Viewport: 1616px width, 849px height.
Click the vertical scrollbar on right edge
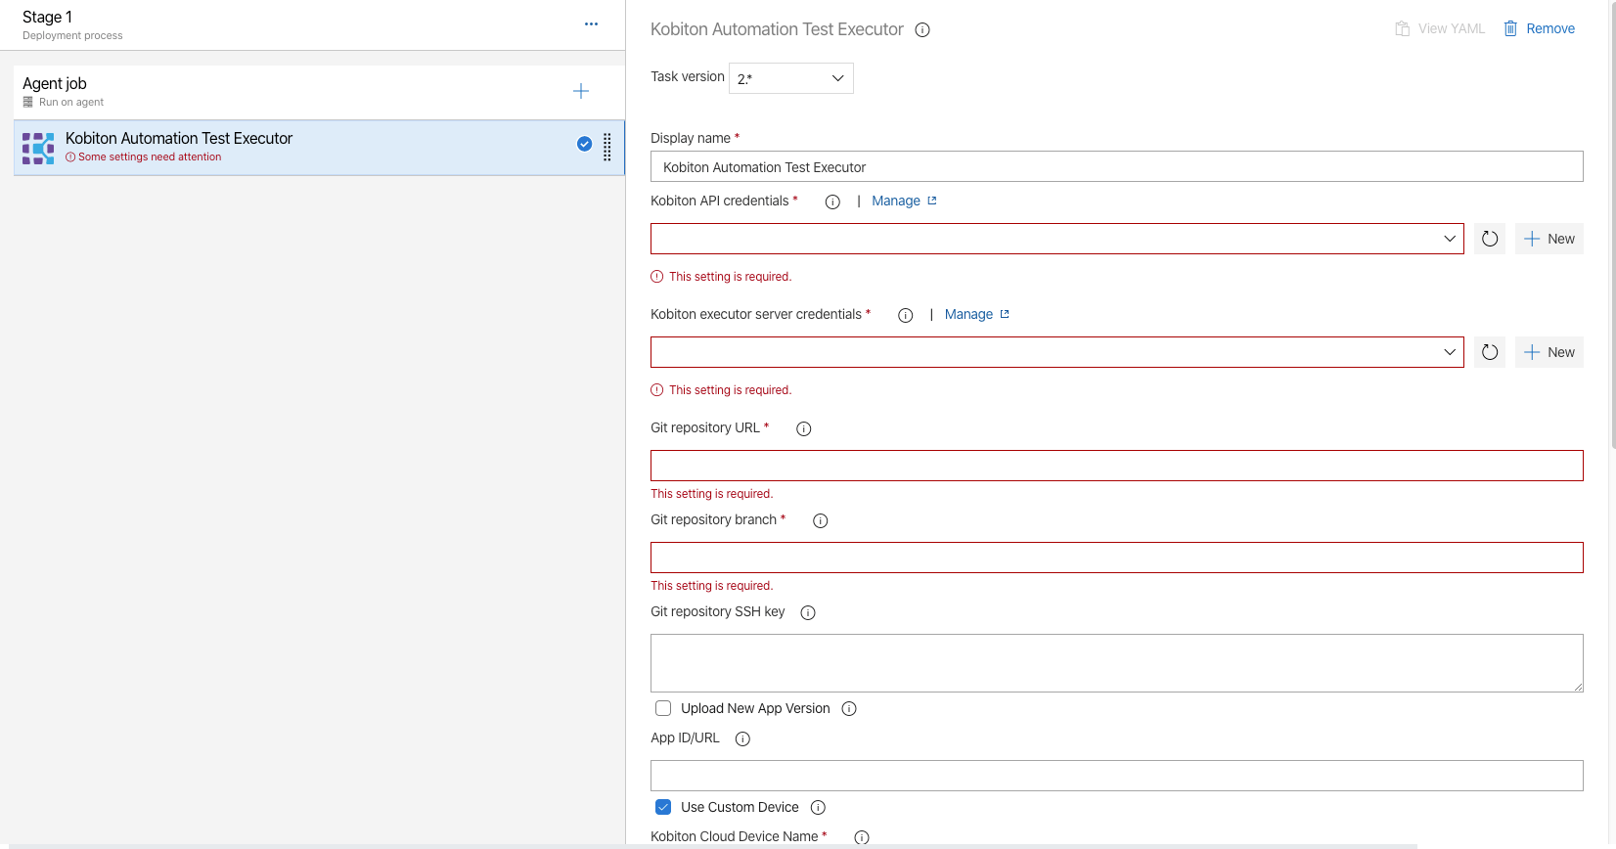pyautogui.click(x=1611, y=225)
